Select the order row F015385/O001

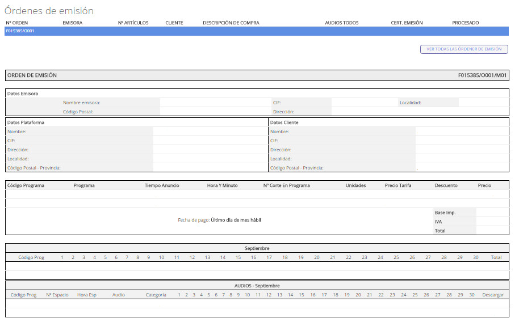257,31
